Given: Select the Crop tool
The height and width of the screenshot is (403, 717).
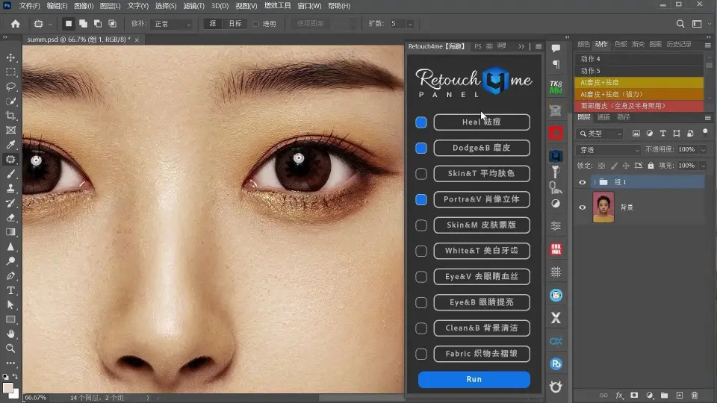Looking at the screenshot, I should (10, 116).
